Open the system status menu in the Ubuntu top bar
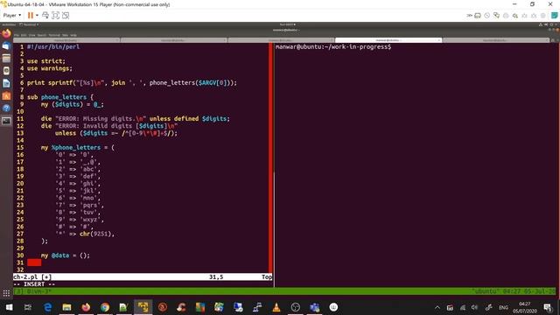 [x=549, y=24]
